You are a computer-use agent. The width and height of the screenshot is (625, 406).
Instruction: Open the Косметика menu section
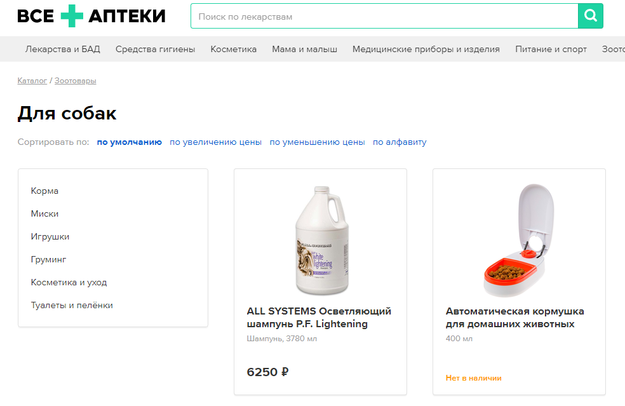(x=233, y=48)
